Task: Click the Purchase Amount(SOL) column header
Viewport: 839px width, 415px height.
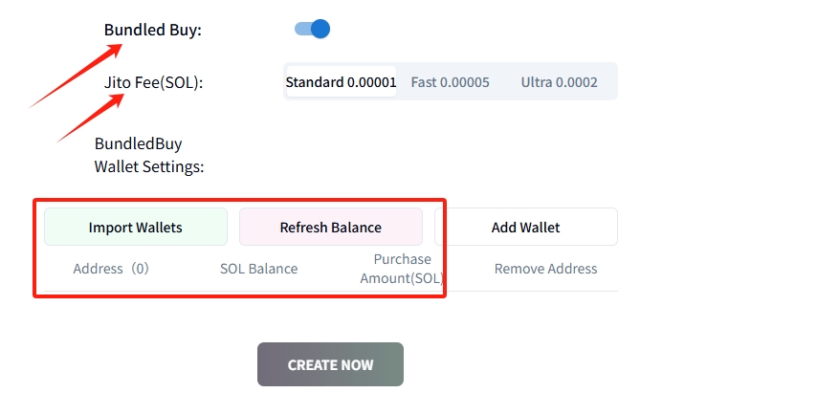Action: (x=402, y=269)
